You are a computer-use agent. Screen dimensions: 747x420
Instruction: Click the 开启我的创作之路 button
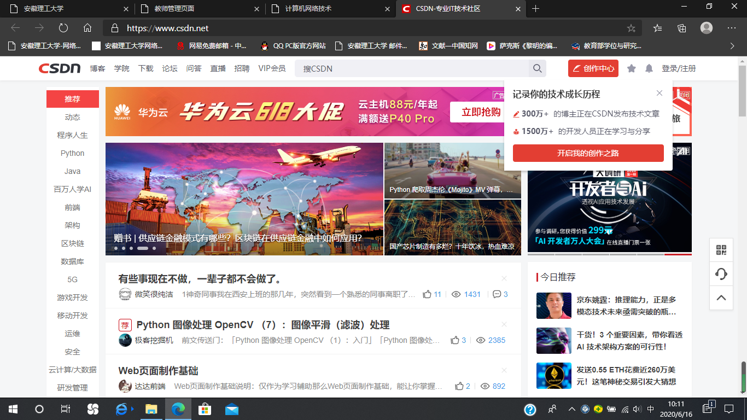tap(588, 153)
